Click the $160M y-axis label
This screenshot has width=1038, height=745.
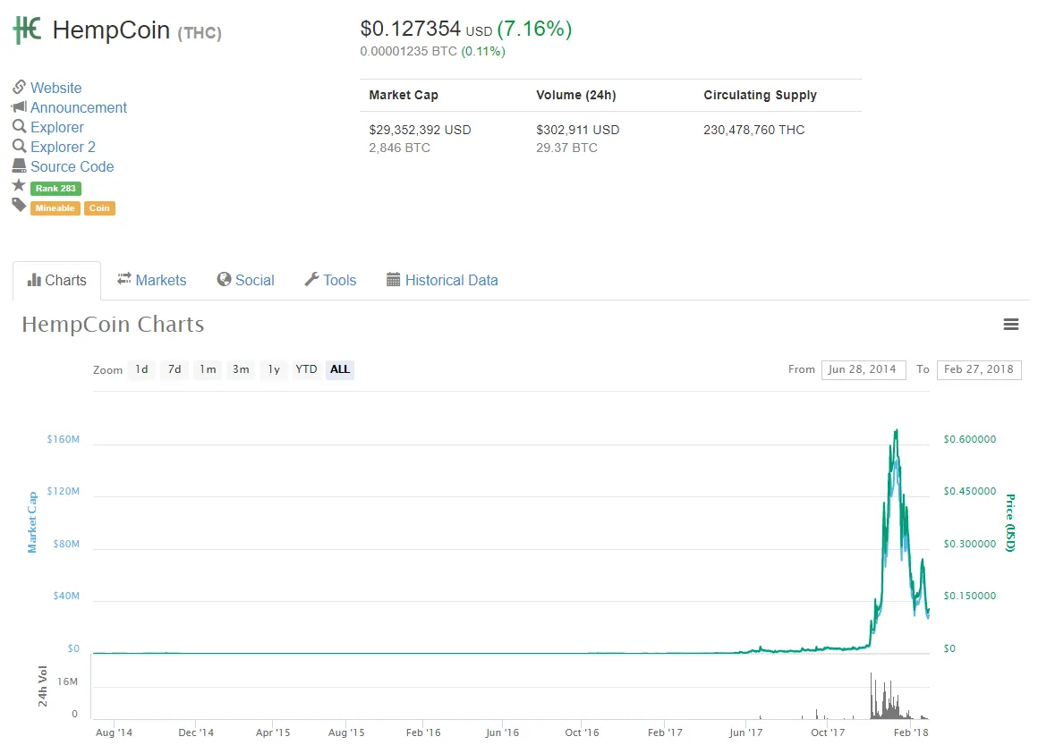(x=63, y=439)
